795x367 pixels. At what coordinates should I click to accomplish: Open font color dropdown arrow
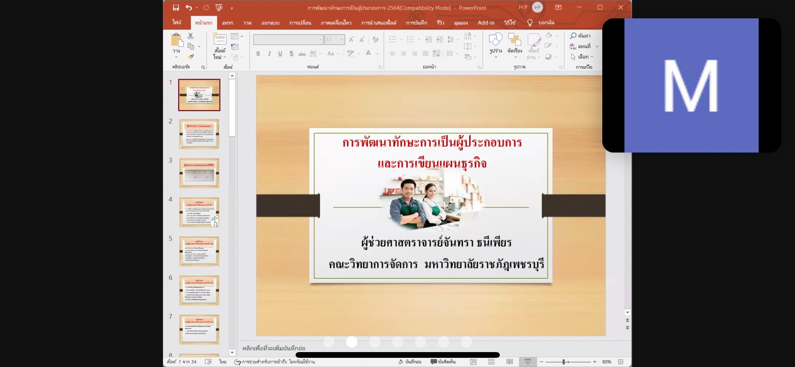[377, 54]
